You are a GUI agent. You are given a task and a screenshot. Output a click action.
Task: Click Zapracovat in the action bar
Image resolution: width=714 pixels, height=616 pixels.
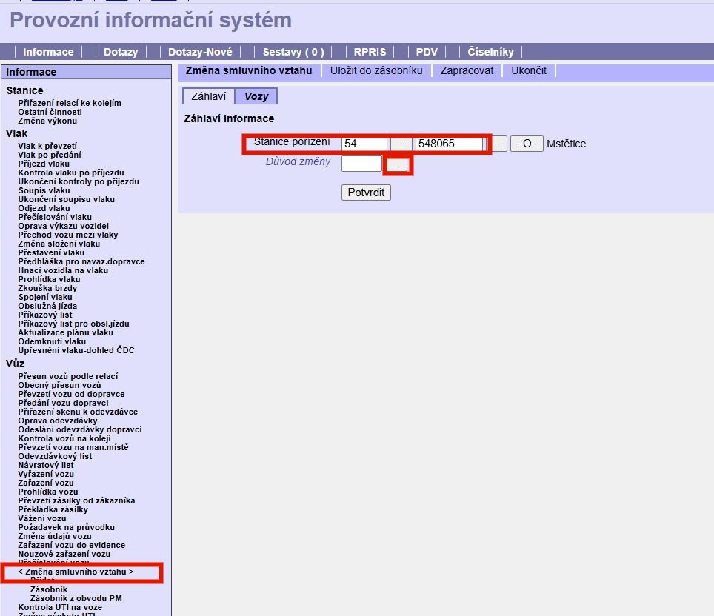click(467, 70)
